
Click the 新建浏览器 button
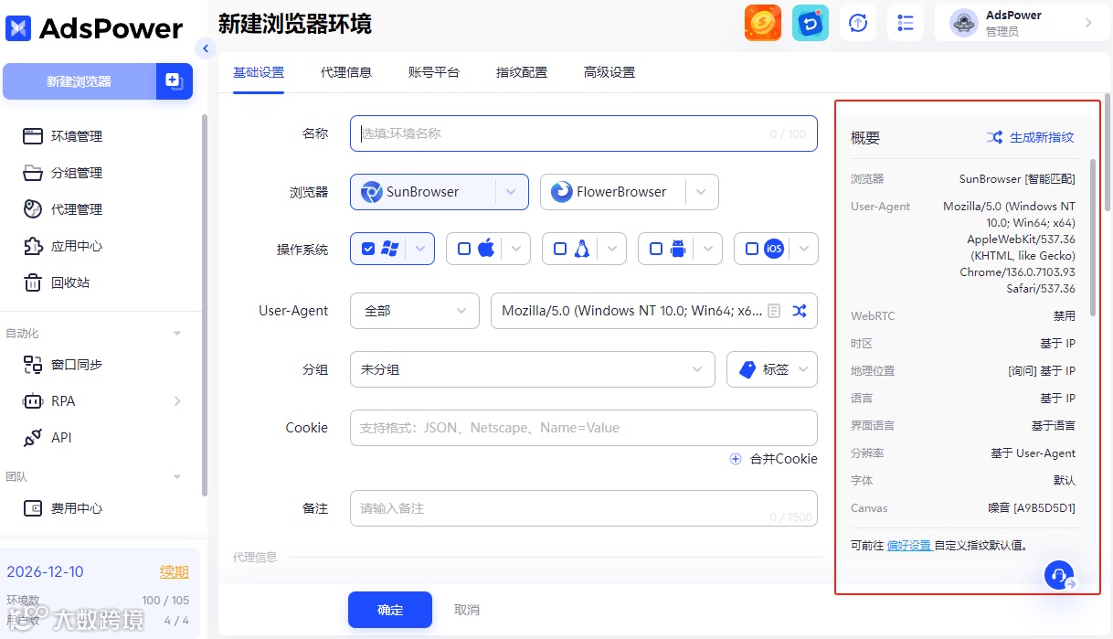click(79, 81)
